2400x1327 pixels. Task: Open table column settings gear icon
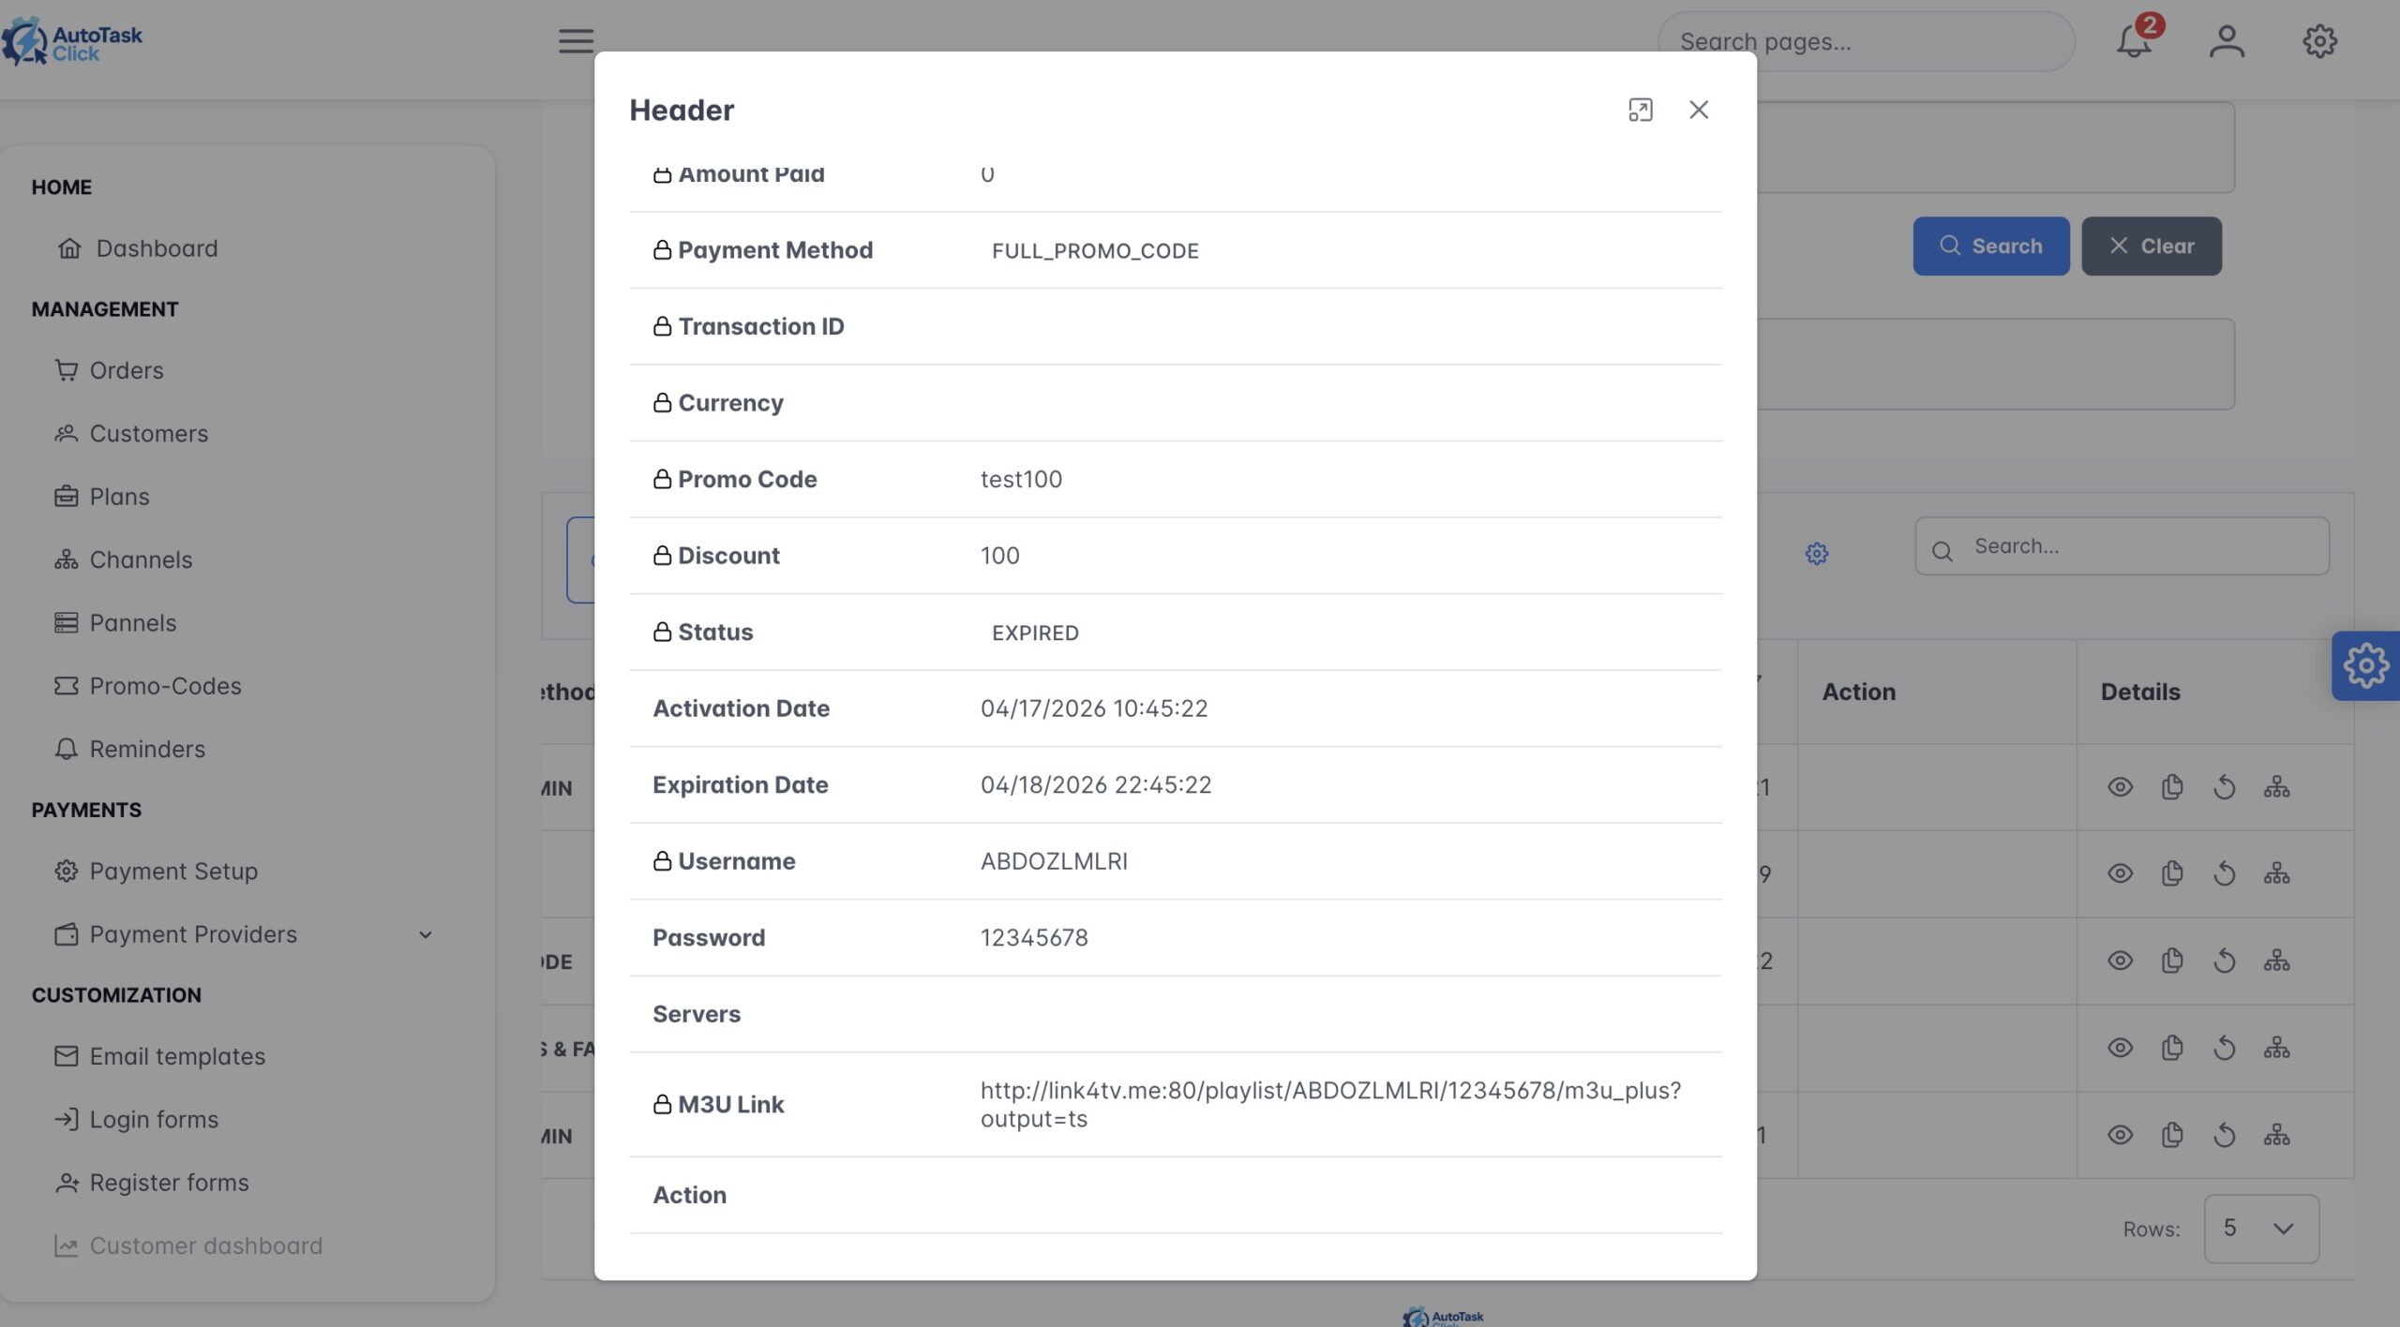pos(1817,554)
